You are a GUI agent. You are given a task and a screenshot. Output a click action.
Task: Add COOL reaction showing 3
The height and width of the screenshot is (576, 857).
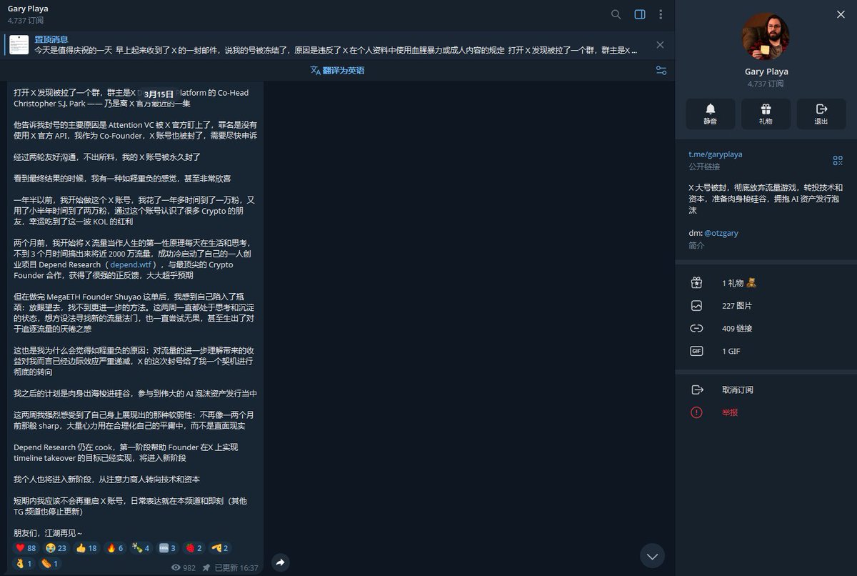(x=168, y=548)
